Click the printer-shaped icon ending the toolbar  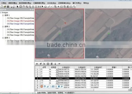pyautogui.click(x=74, y=7)
